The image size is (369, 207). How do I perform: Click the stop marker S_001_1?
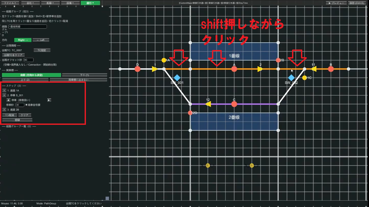click(x=208, y=166)
